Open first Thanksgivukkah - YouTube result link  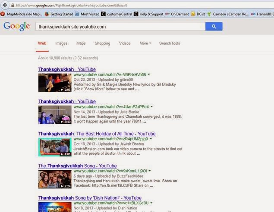click(67, 69)
